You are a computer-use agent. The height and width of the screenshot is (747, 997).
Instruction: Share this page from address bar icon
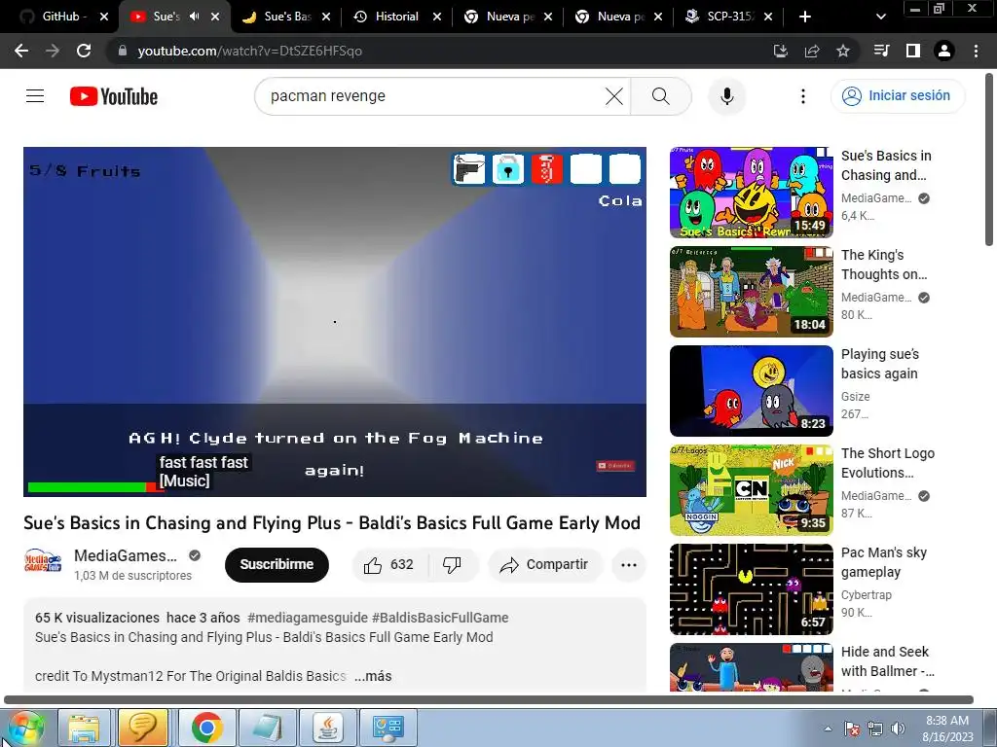[812, 51]
